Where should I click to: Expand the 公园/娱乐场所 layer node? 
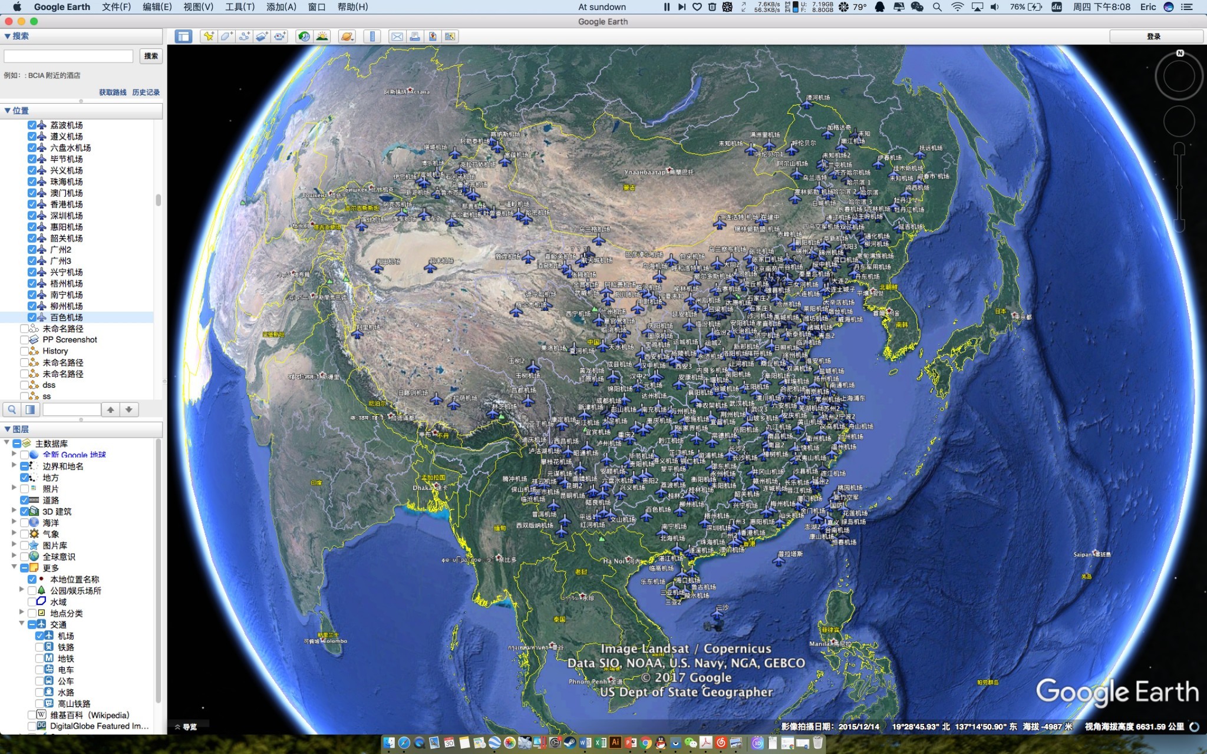[x=22, y=590]
